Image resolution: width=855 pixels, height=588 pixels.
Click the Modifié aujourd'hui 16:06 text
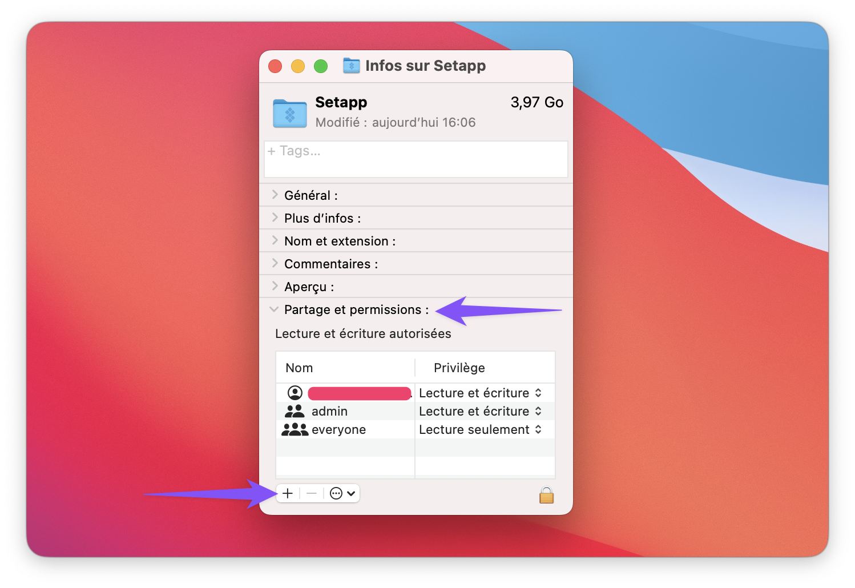pos(396,122)
